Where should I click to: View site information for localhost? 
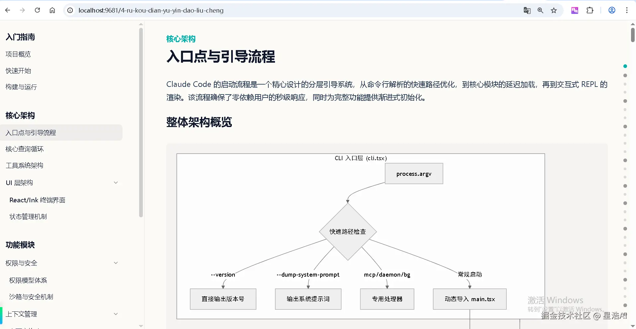[70, 10]
